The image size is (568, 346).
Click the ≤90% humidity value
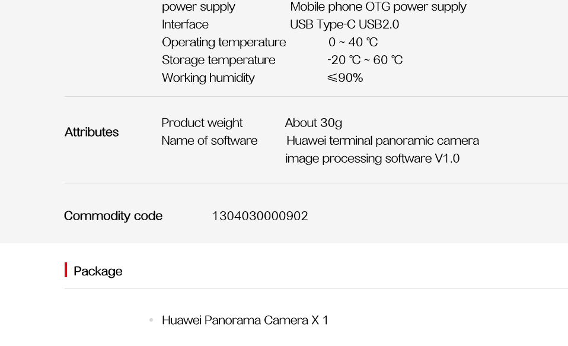coord(345,78)
